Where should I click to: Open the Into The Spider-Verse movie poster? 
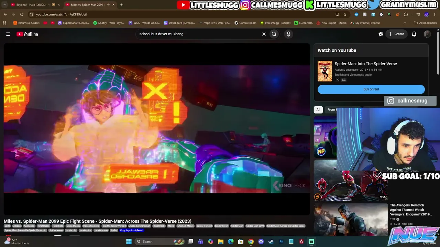coord(325,71)
